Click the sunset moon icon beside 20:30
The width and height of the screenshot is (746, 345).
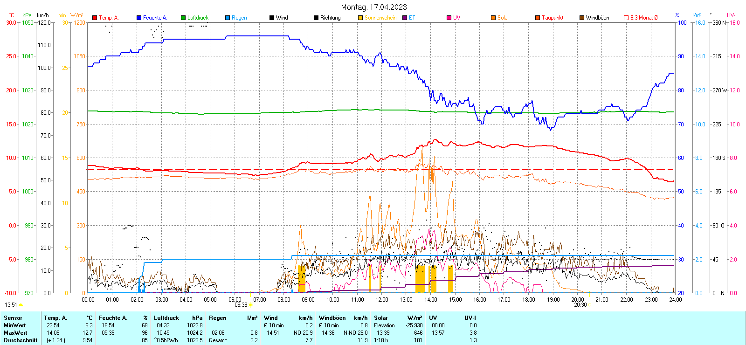click(x=590, y=305)
